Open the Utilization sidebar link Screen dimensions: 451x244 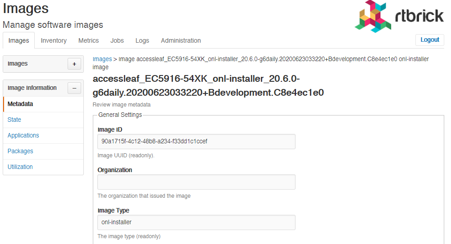coord(43,167)
